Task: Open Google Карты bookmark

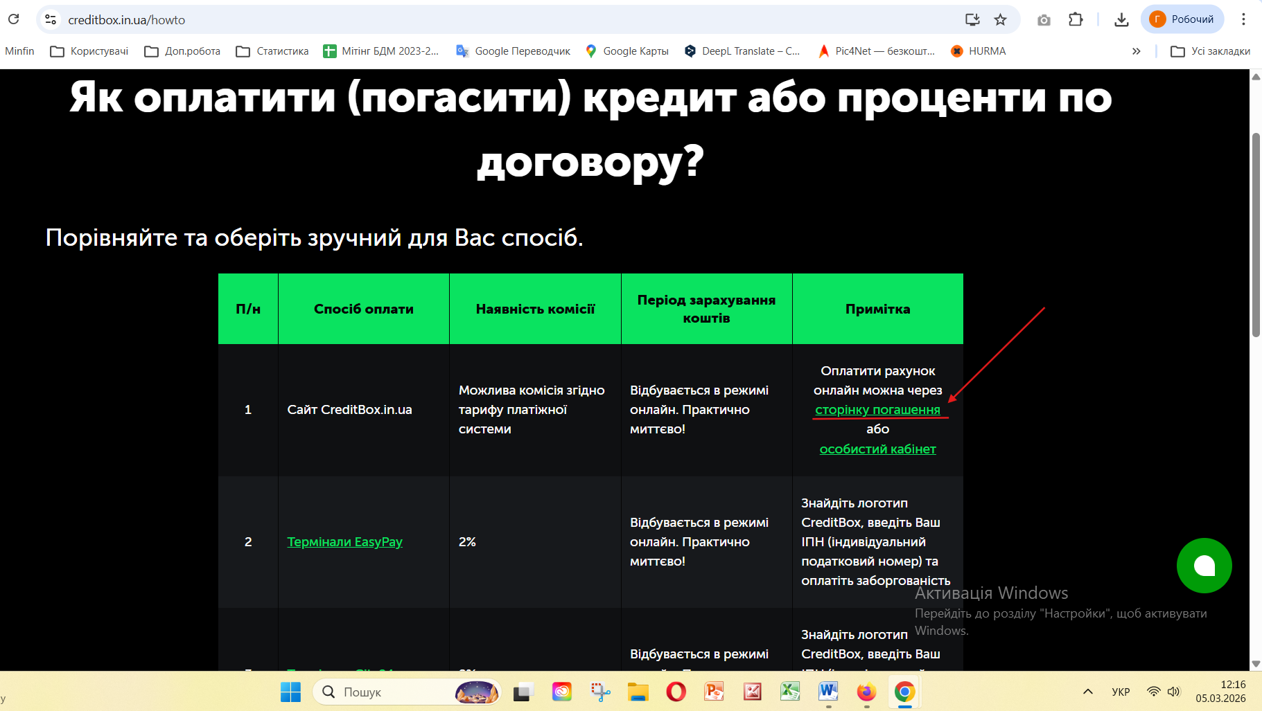Action: click(627, 51)
